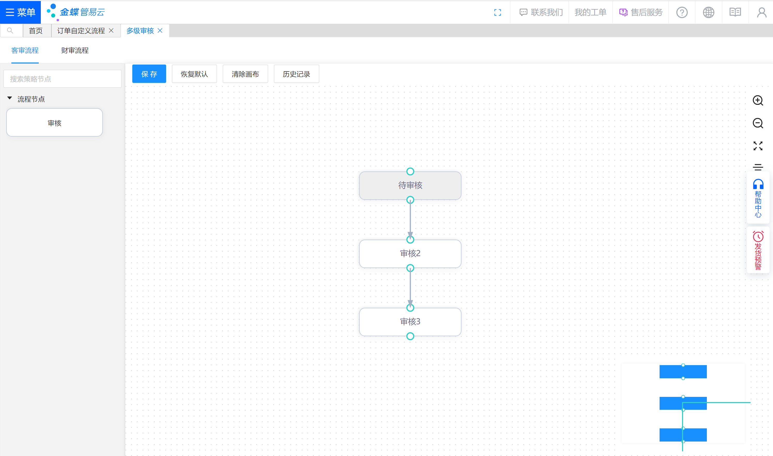Open the user profile icon
The height and width of the screenshot is (456, 773).
pos(761,12)
